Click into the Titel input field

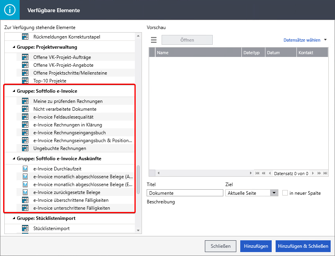185,193
